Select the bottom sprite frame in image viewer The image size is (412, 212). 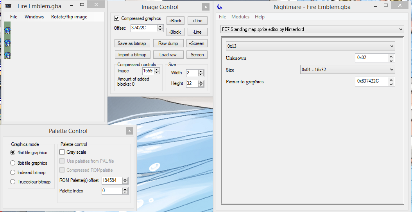point(7,55)
